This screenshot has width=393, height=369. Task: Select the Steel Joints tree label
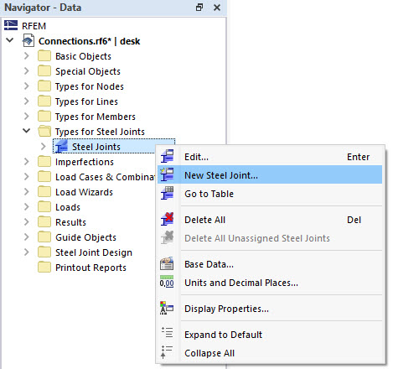(96, 147)
